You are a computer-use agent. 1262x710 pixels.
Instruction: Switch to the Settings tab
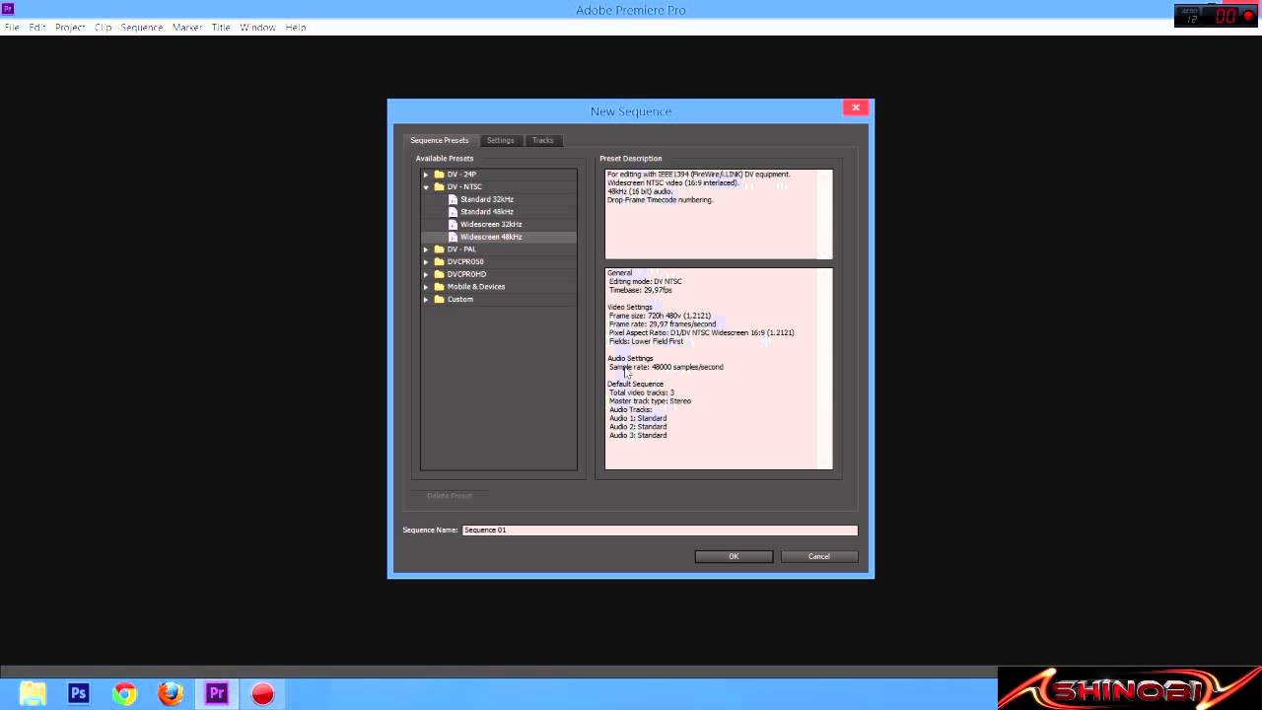501,140
